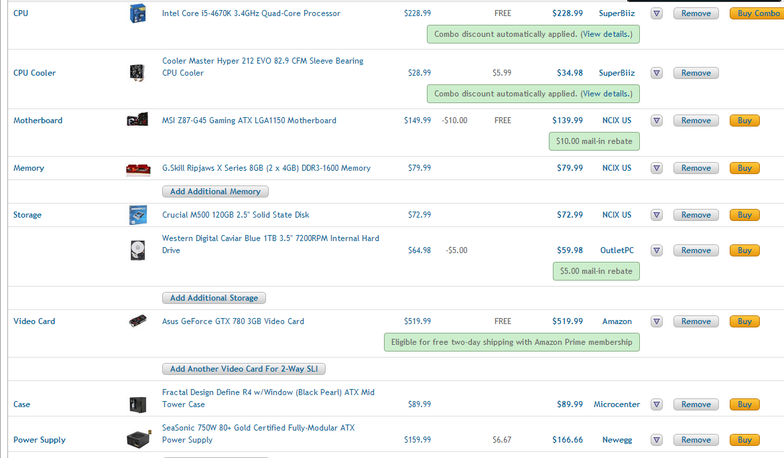
Task: Click the $5.00 mail-in rebate badge
Action: pyautogui.click(x=596, y=271)
